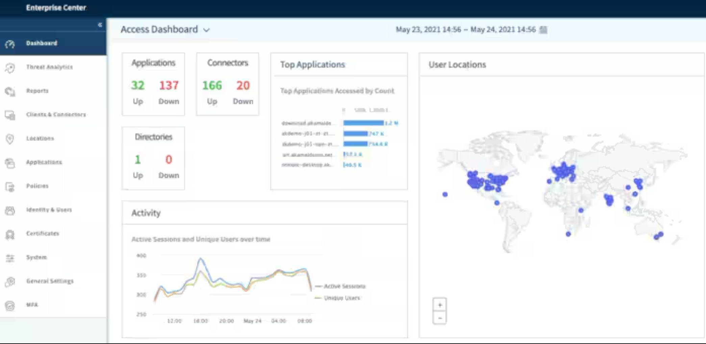Select the Policies sidebar icon
Viewport: 706px width, 344px height.
(x=10, y=186)
